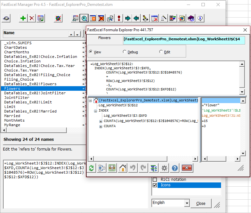This screenshot has width=251, height=213.
Task: Click the eye icon in the Manager toolbar
Action: click(x=7, y=18)
